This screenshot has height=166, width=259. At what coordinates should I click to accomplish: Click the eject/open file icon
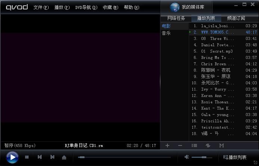coord(64,157)
